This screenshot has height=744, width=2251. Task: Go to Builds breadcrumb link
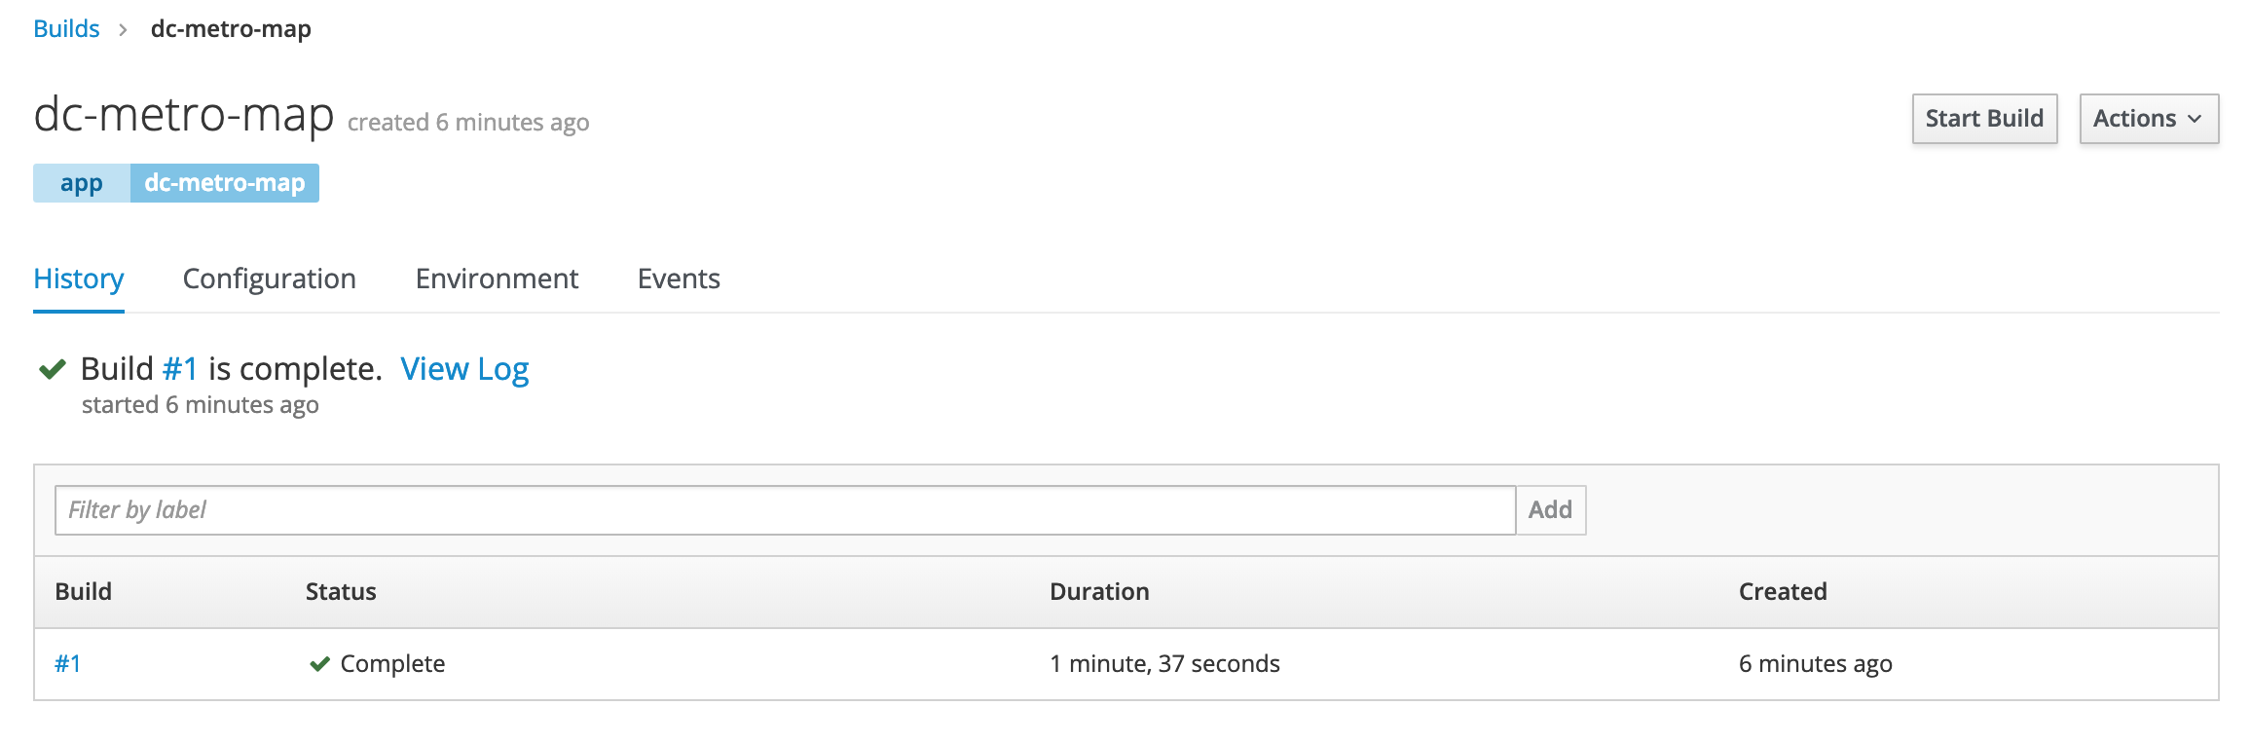(x=66, y=29)
